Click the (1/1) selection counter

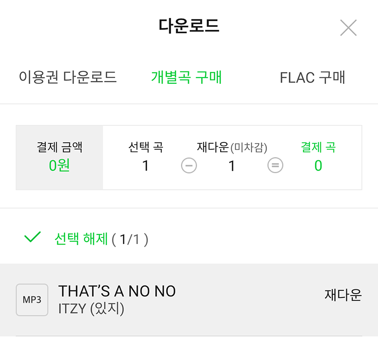[130, 239]
